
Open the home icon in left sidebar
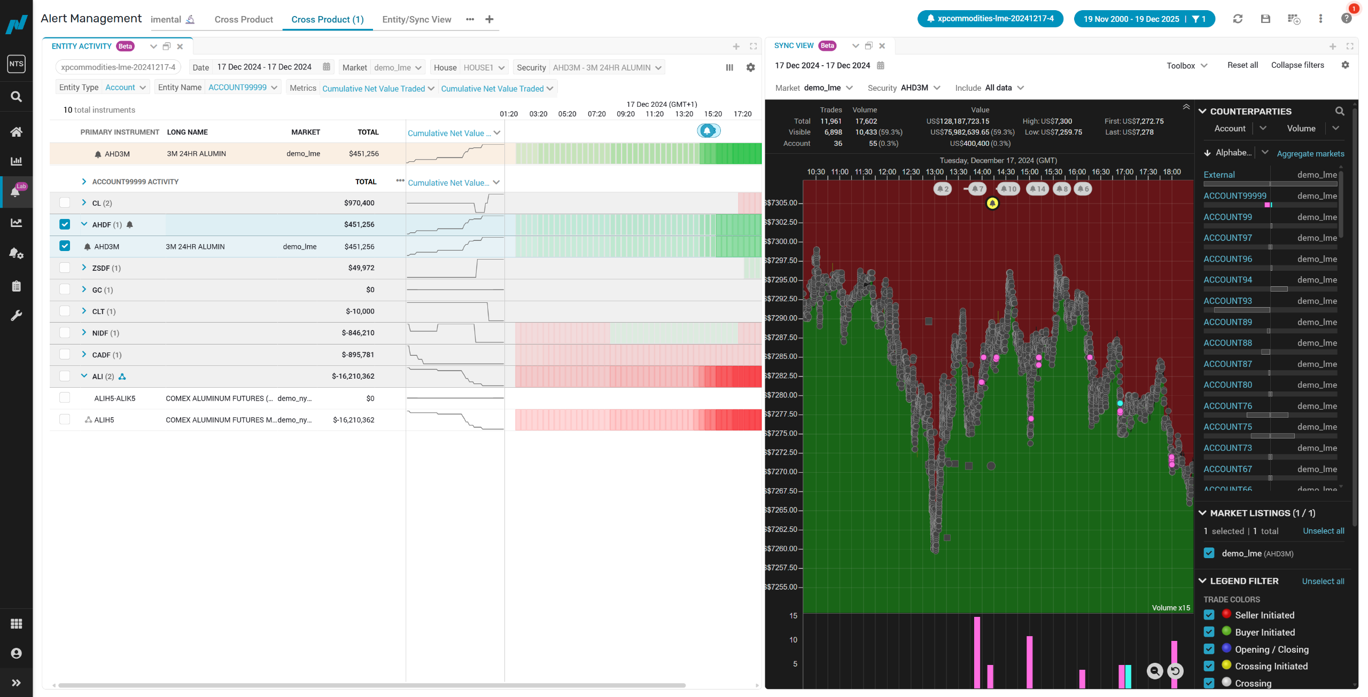pyautogui.click(x=16, y=131)
